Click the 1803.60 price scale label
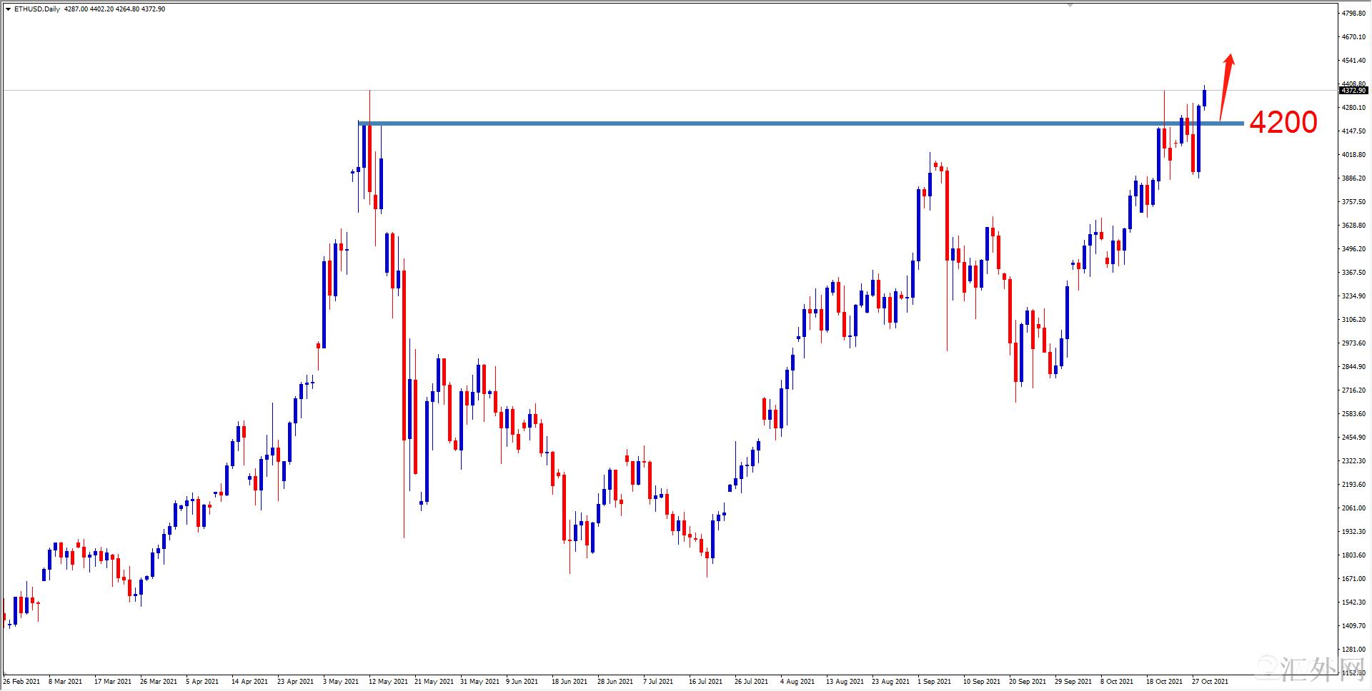1372x691 pixels. (1353, 555)
